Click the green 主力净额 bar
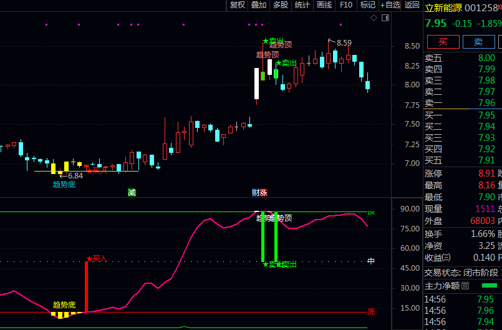Screen dimensions: 502x330 [x=489, y=286]
